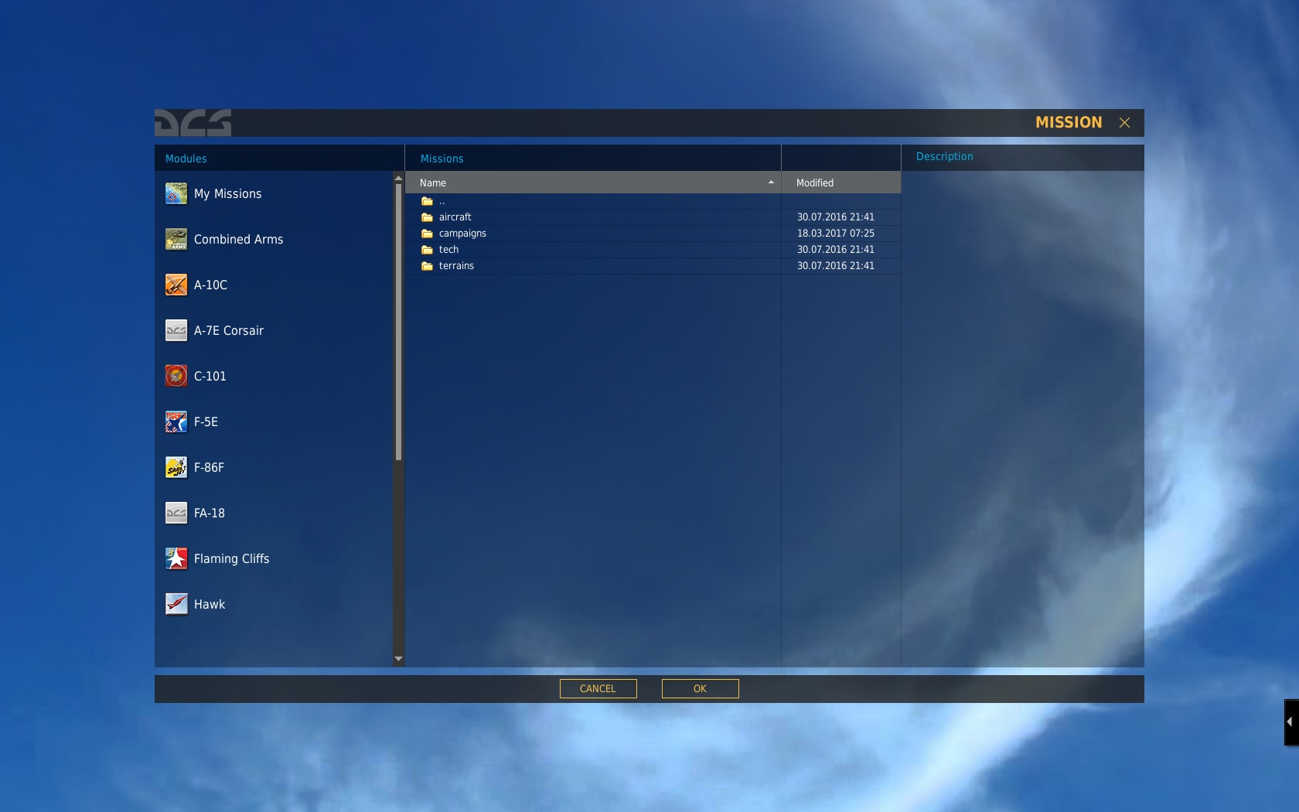Expand the side panel arrow at screen edge

tap(1290, 722)
